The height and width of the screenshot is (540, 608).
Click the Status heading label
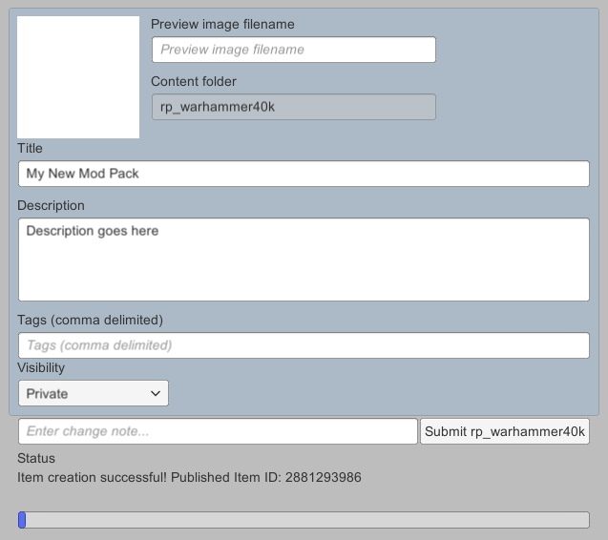pyautogui.click(x=36, y=458)
